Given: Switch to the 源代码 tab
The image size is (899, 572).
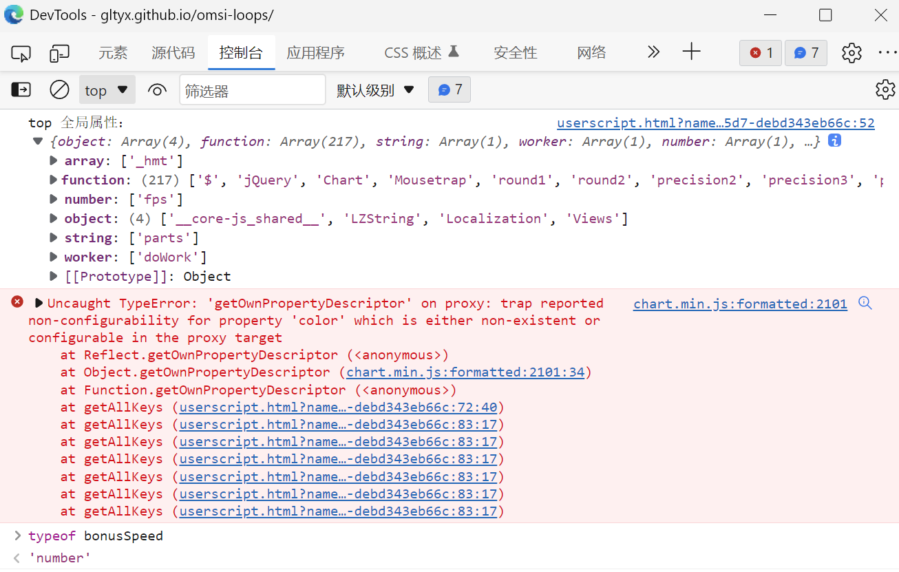Looking at the screenshot, I should 173,53.
